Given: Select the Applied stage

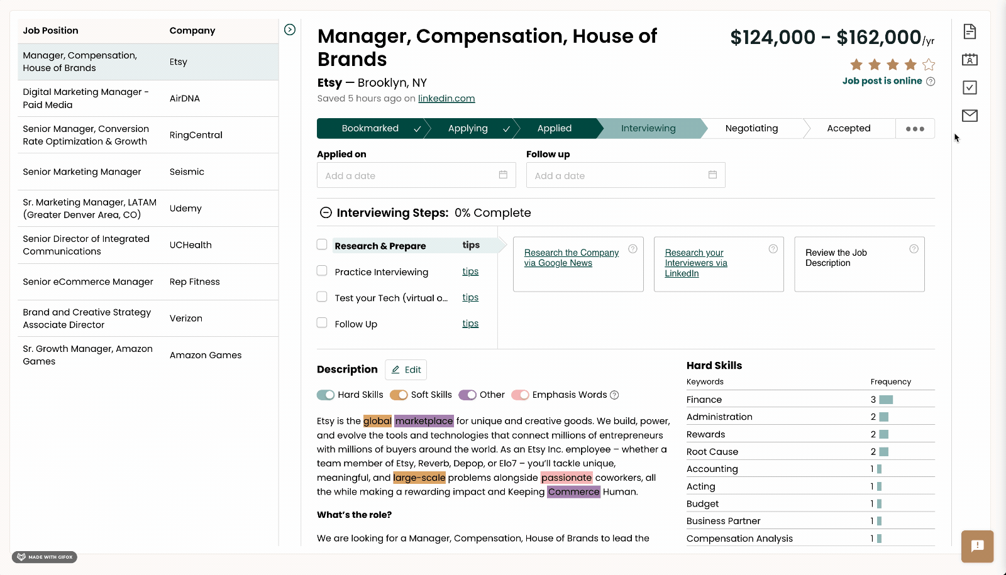Looking at the screenshot, I should click(557, 128).
